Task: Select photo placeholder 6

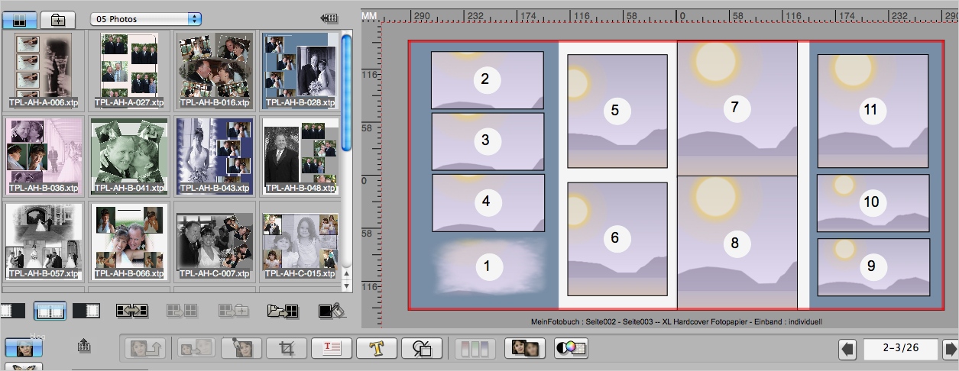Action: [x=617, y=238]
